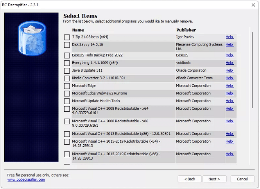Viewport: 260px width, 189px height.
Task: Open Help link for Visual C++ 2008 x86
Action: (x=230, y=121)
